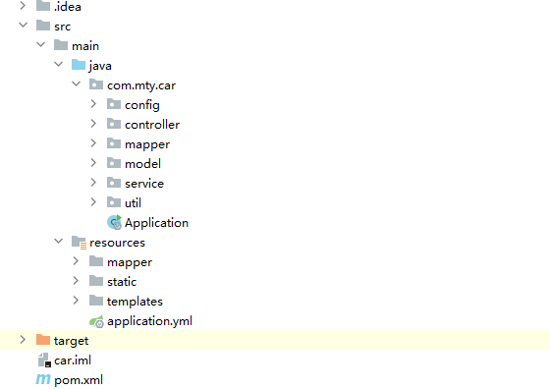Screen dimensions: 550x389
Task: Select the controller label
Action: pyautogui.click(x=152, y=125)
